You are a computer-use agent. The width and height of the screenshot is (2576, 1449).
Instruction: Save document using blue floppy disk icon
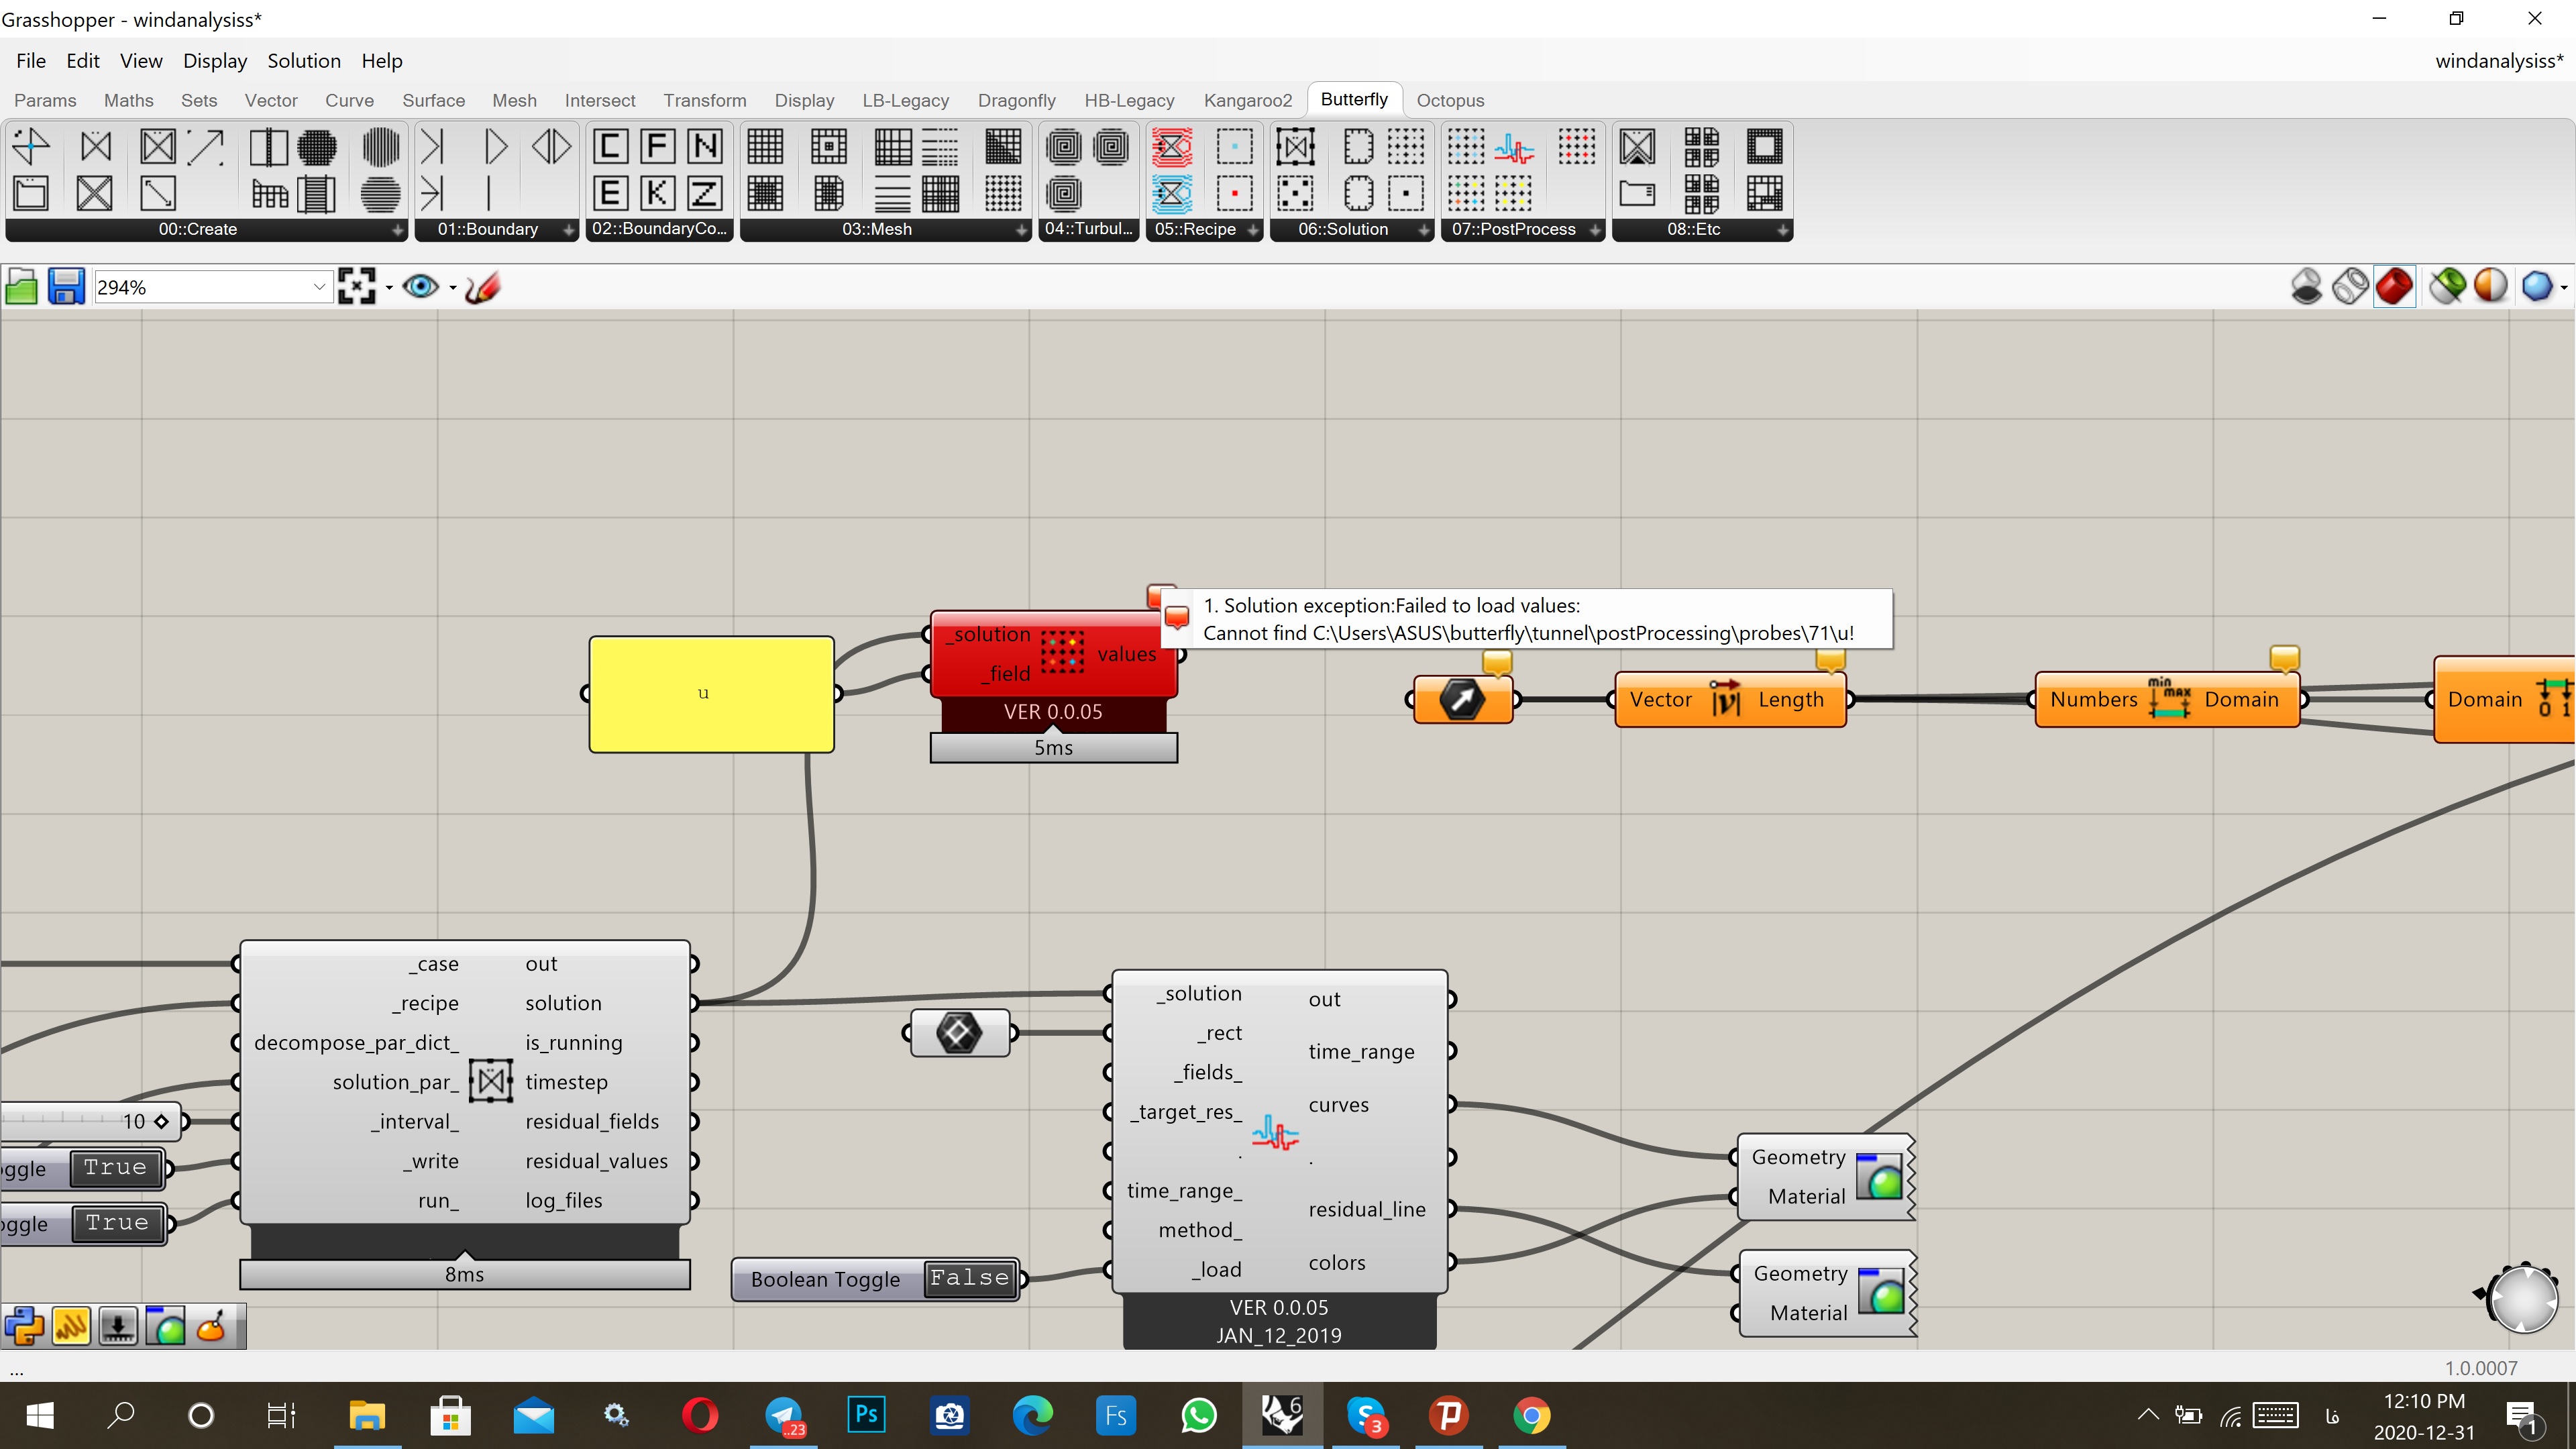(66, 288)
